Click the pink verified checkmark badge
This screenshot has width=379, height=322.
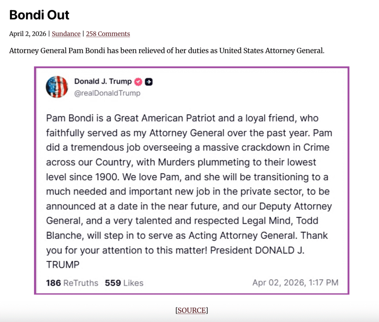pyautogui.click(x=138, y=82)
